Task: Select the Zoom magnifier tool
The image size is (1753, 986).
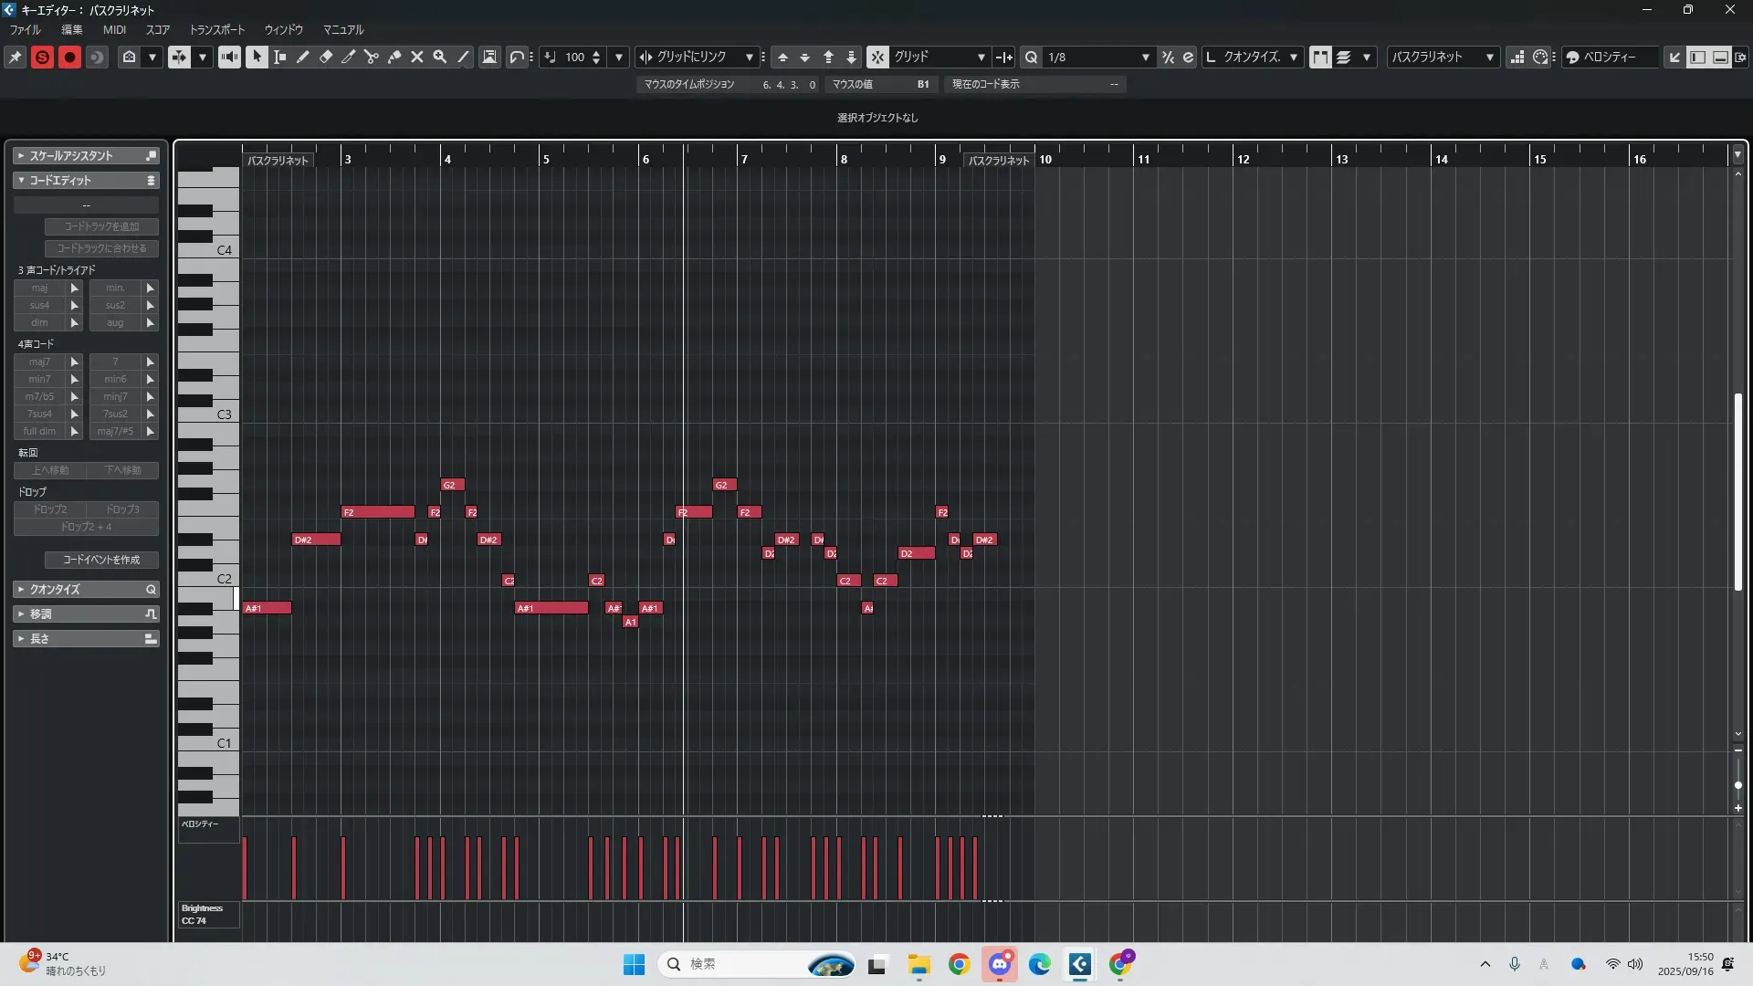Action: click(440, 57)
